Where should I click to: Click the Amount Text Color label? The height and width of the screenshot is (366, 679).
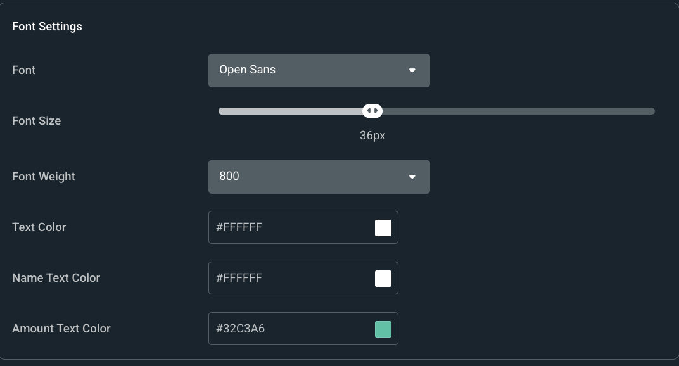point(61,329)
